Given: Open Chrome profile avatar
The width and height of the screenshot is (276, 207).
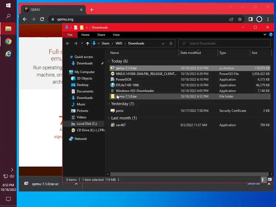Looking at the screenshot, I should [x=259, y=19].
